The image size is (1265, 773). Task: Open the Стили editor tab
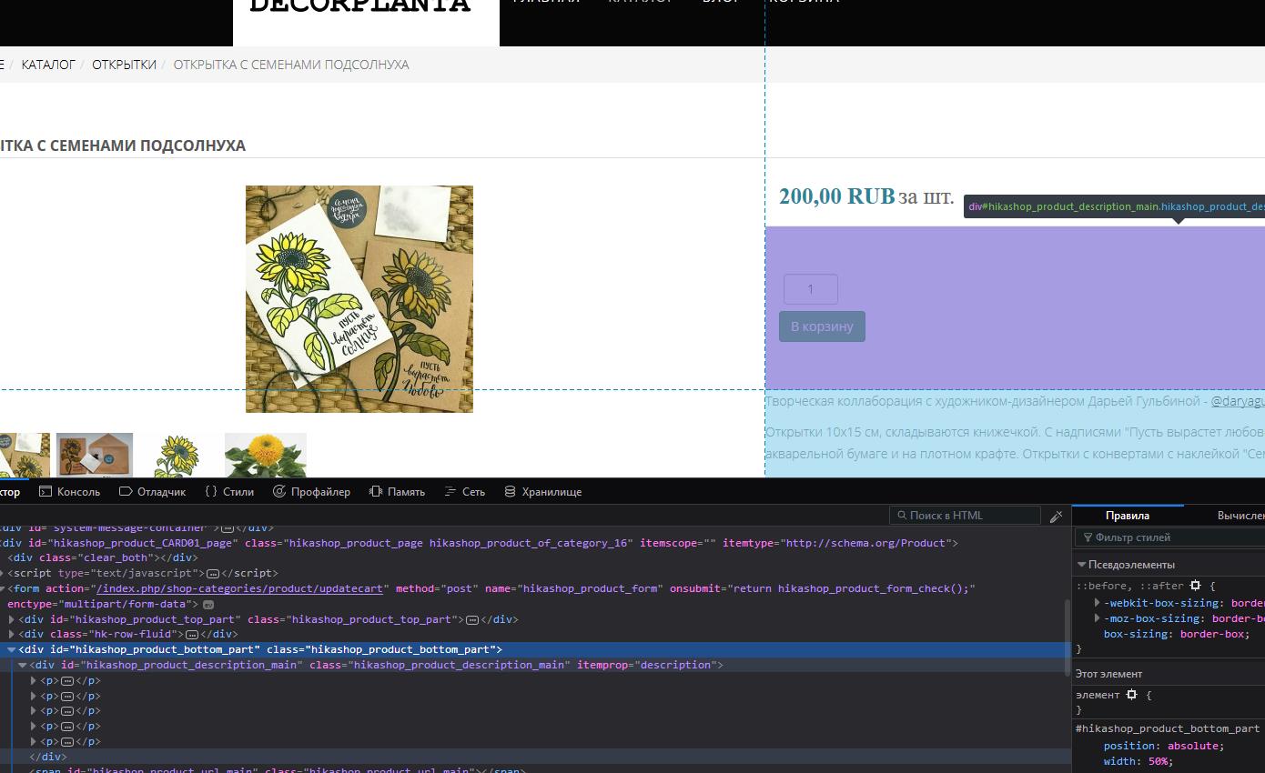pos(229,492)
